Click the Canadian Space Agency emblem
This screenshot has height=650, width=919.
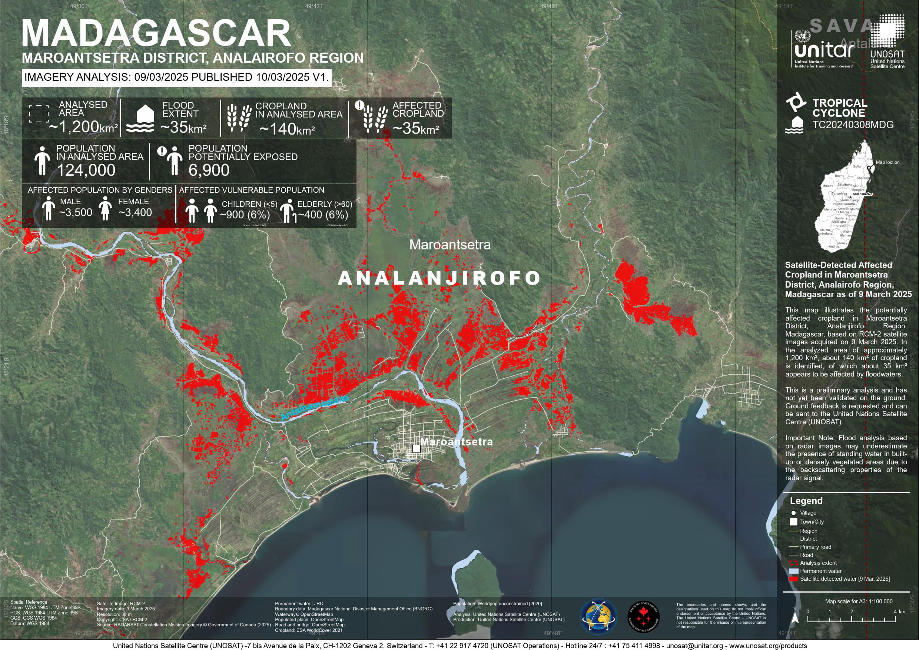644,617
